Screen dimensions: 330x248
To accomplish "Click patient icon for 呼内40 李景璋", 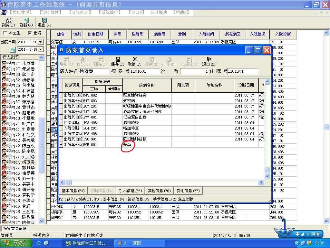I will click(x=4, y=118).
